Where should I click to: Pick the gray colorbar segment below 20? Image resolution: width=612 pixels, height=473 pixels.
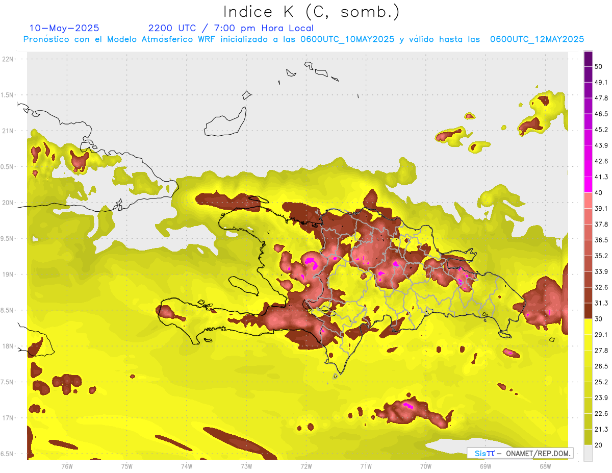[588, 453]
